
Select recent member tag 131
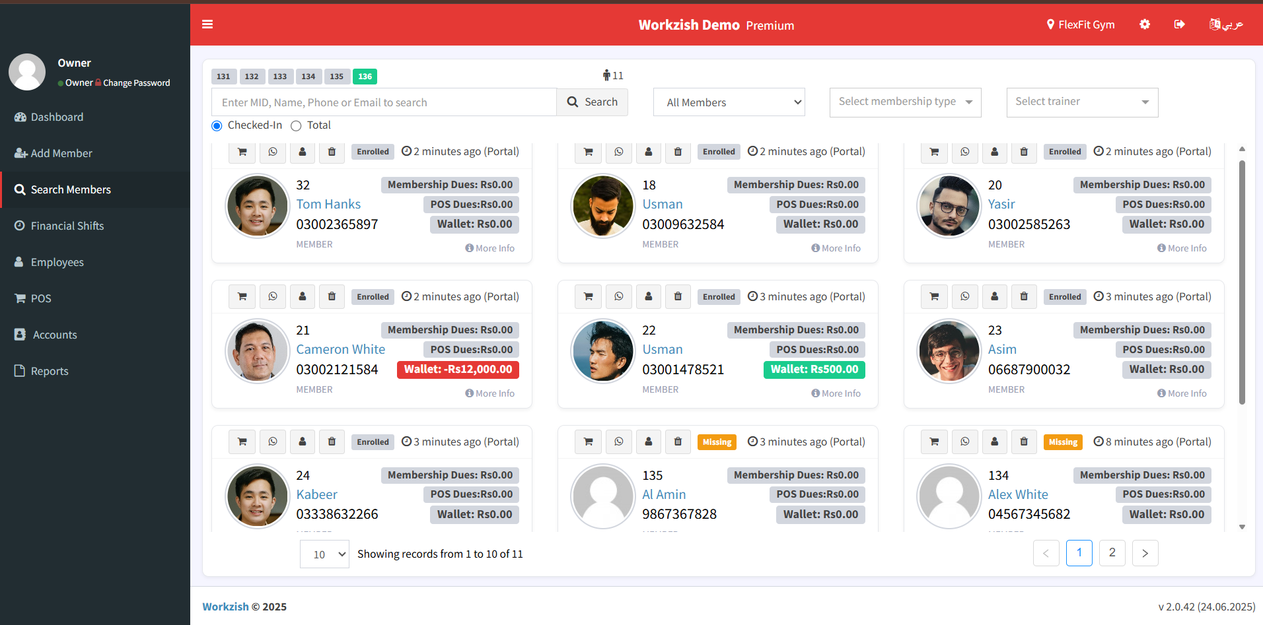[224, 77]
